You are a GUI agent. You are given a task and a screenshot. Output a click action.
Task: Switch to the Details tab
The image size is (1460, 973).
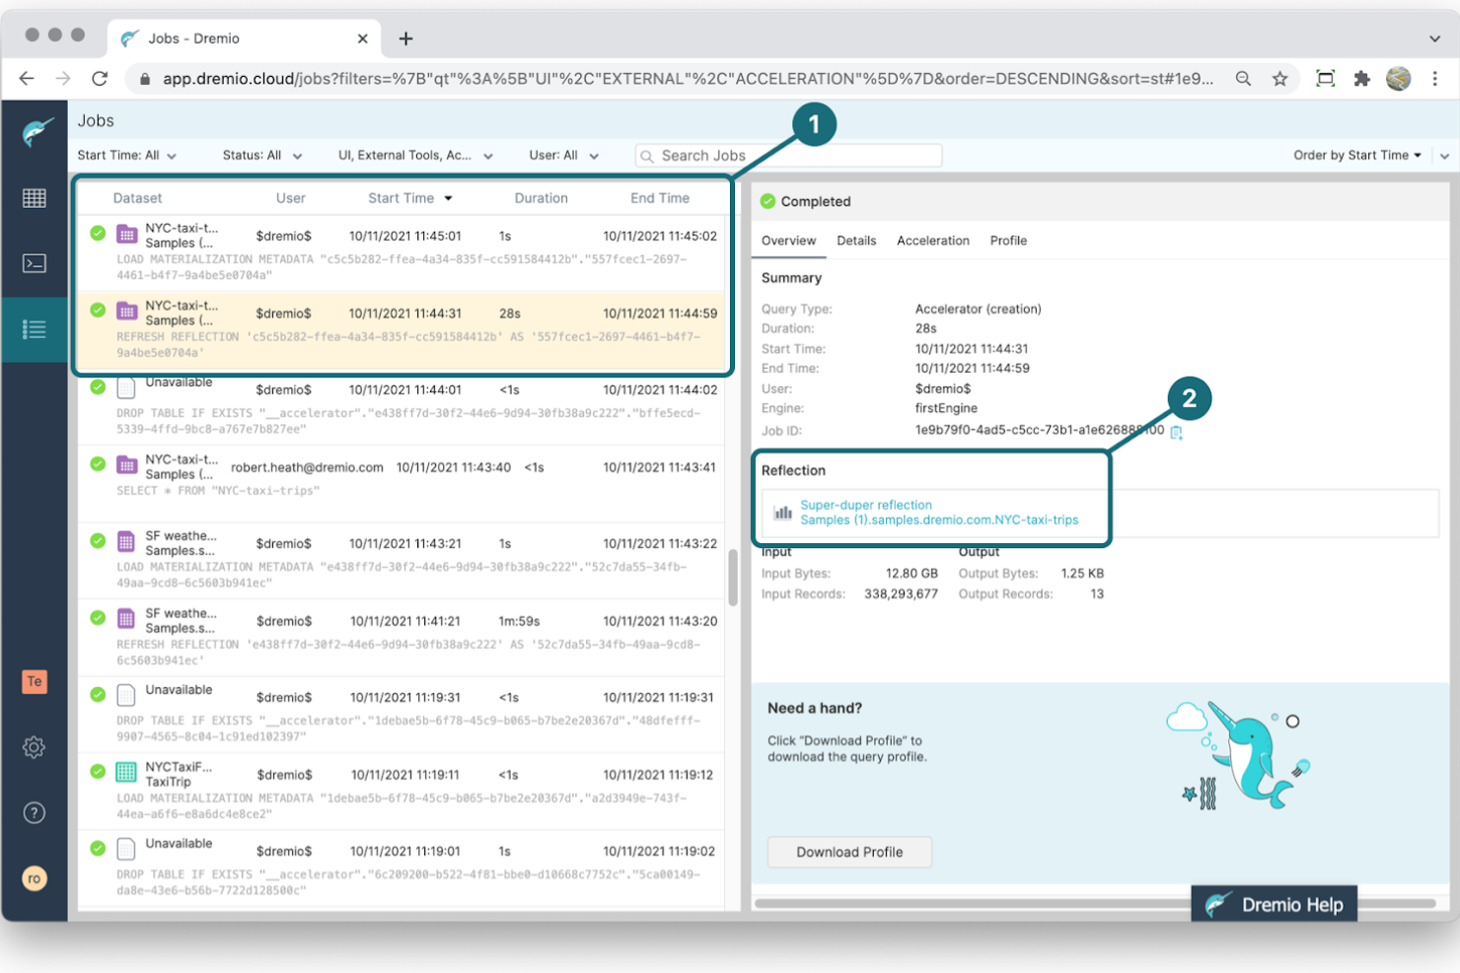pos(856,240)
